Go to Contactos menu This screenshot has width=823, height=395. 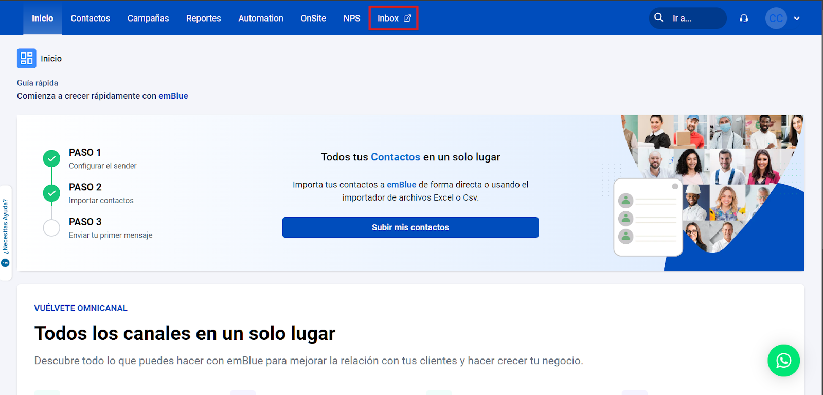[91, 18]
